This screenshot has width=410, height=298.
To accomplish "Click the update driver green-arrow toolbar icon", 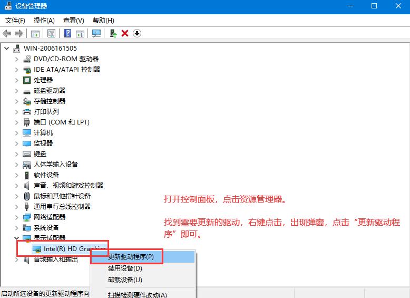I will coord(113,33).
